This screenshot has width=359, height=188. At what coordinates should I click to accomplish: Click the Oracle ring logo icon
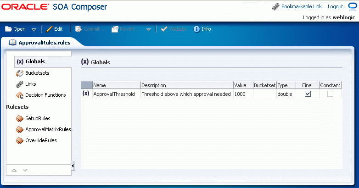tap(353, 6)
